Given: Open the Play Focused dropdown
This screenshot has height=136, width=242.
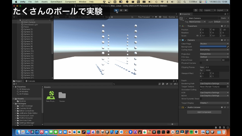Looking at the screenshot, I should (145, 17).
